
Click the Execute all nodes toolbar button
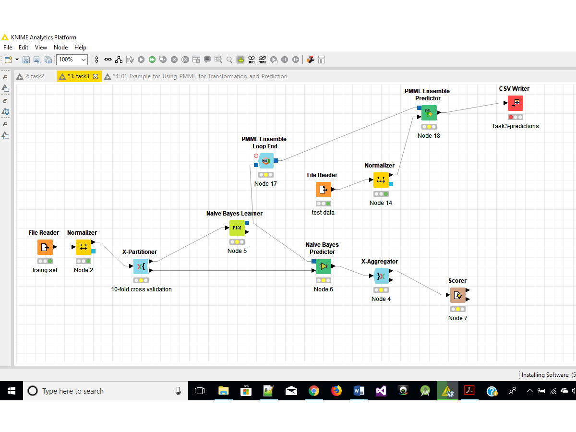152,60
